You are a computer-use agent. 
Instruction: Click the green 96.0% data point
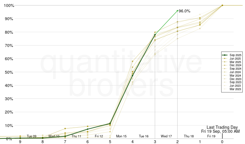click(x=177, y=11)
